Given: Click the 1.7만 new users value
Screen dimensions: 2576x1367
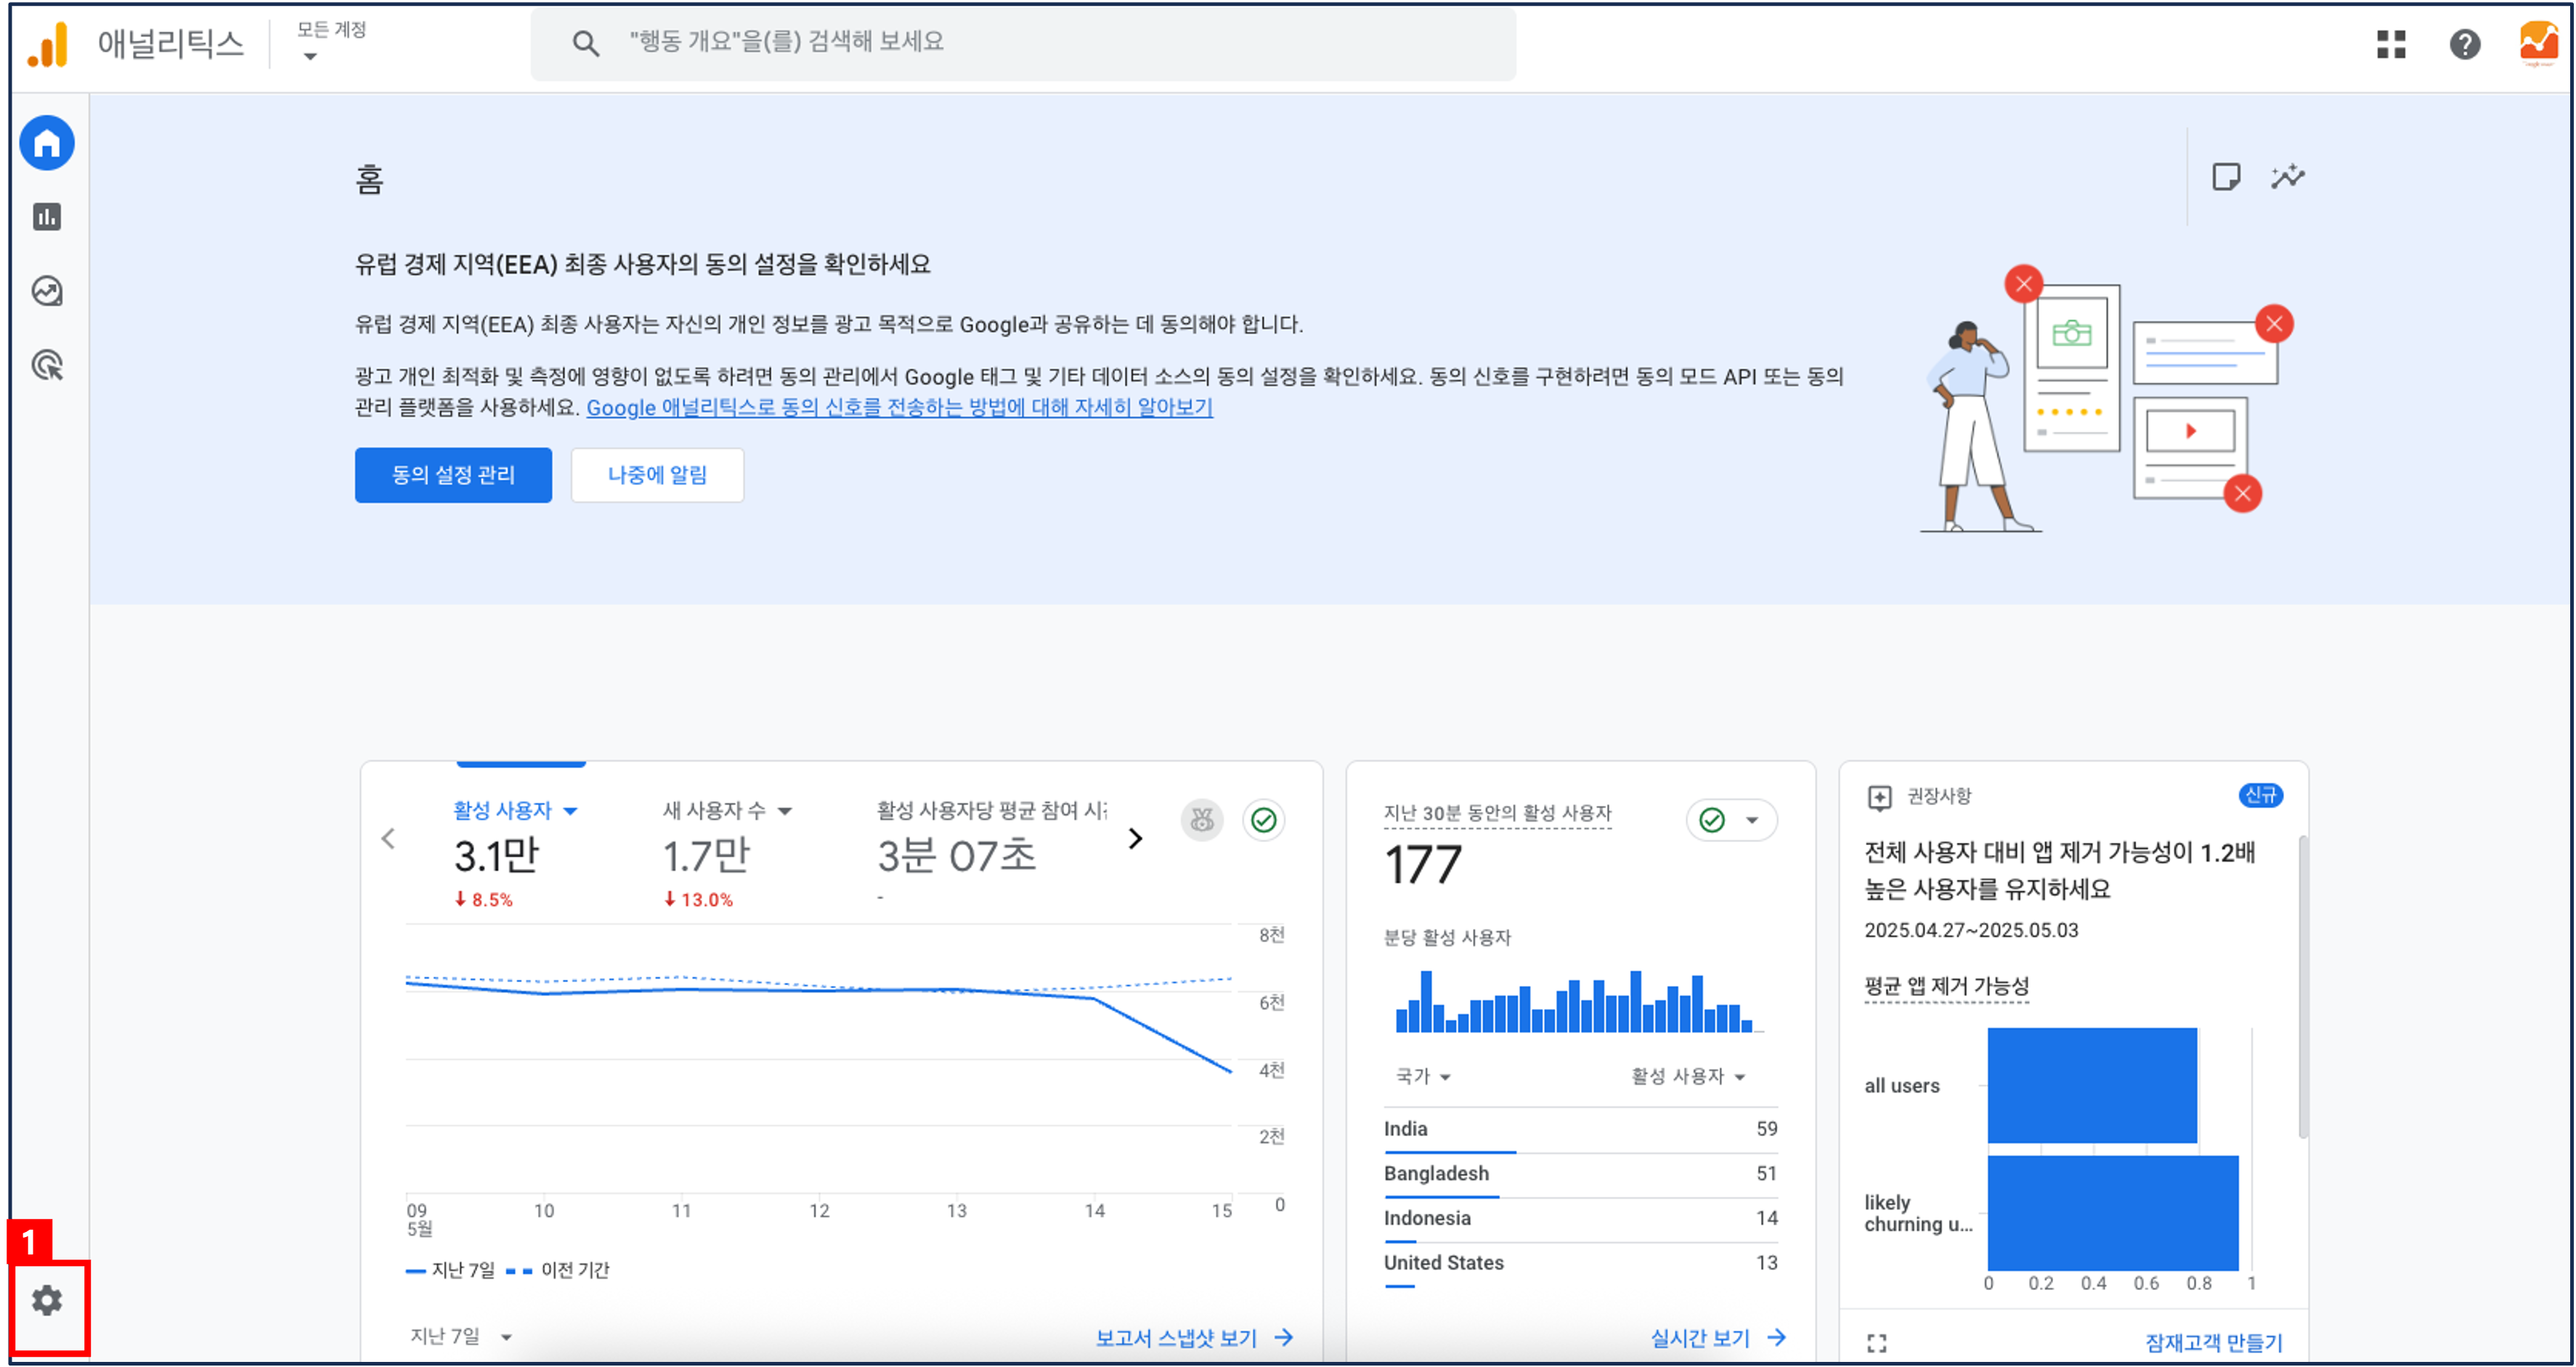Looking at the screenshot, I should 706,857.
